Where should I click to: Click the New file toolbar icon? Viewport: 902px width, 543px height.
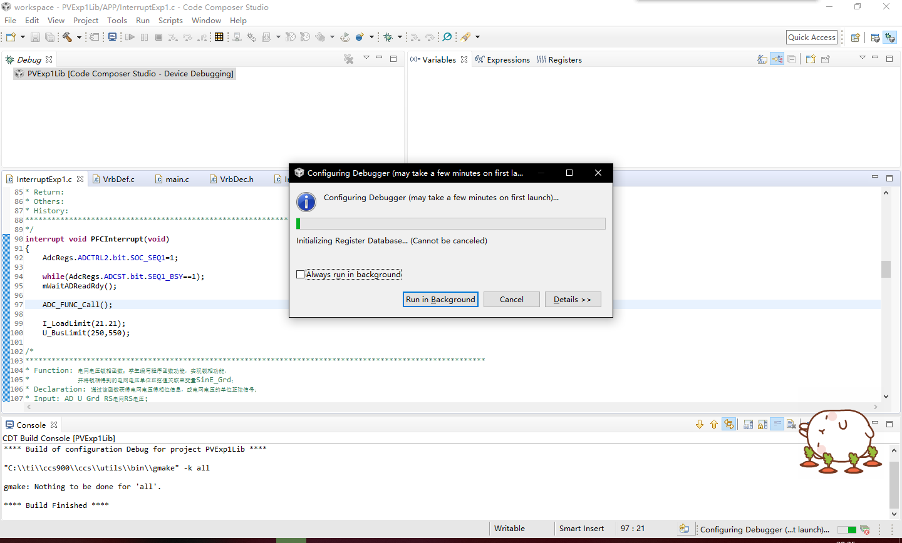11,37
